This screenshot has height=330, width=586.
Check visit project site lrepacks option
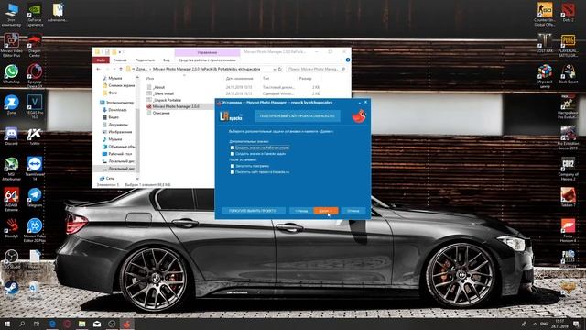pyautogui.click(x=232, y=172)
